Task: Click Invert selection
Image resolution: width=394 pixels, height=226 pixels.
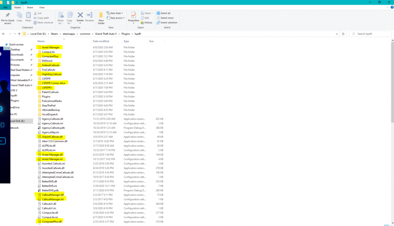Action: pyautogui.click(x=167, y=22)
